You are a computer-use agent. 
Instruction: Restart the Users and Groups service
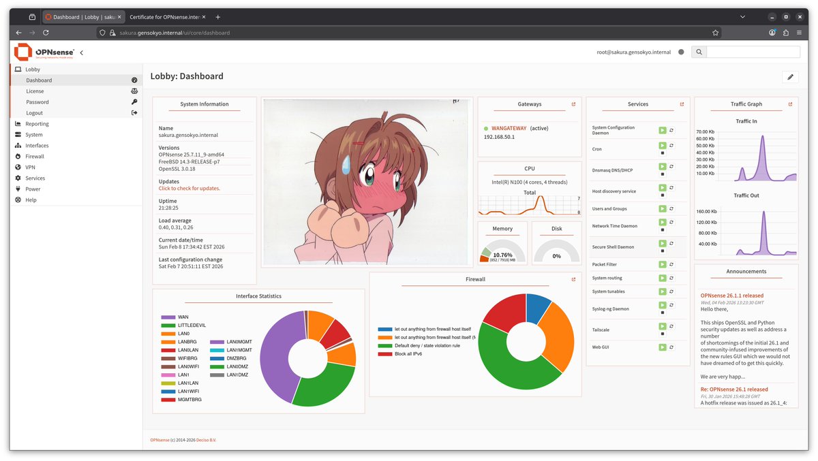(671, 208)
